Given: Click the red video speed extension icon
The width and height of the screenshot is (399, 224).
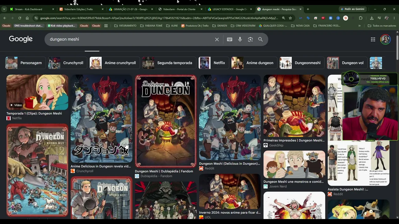Looking at the screenshot, I should [x=323, y=18].
